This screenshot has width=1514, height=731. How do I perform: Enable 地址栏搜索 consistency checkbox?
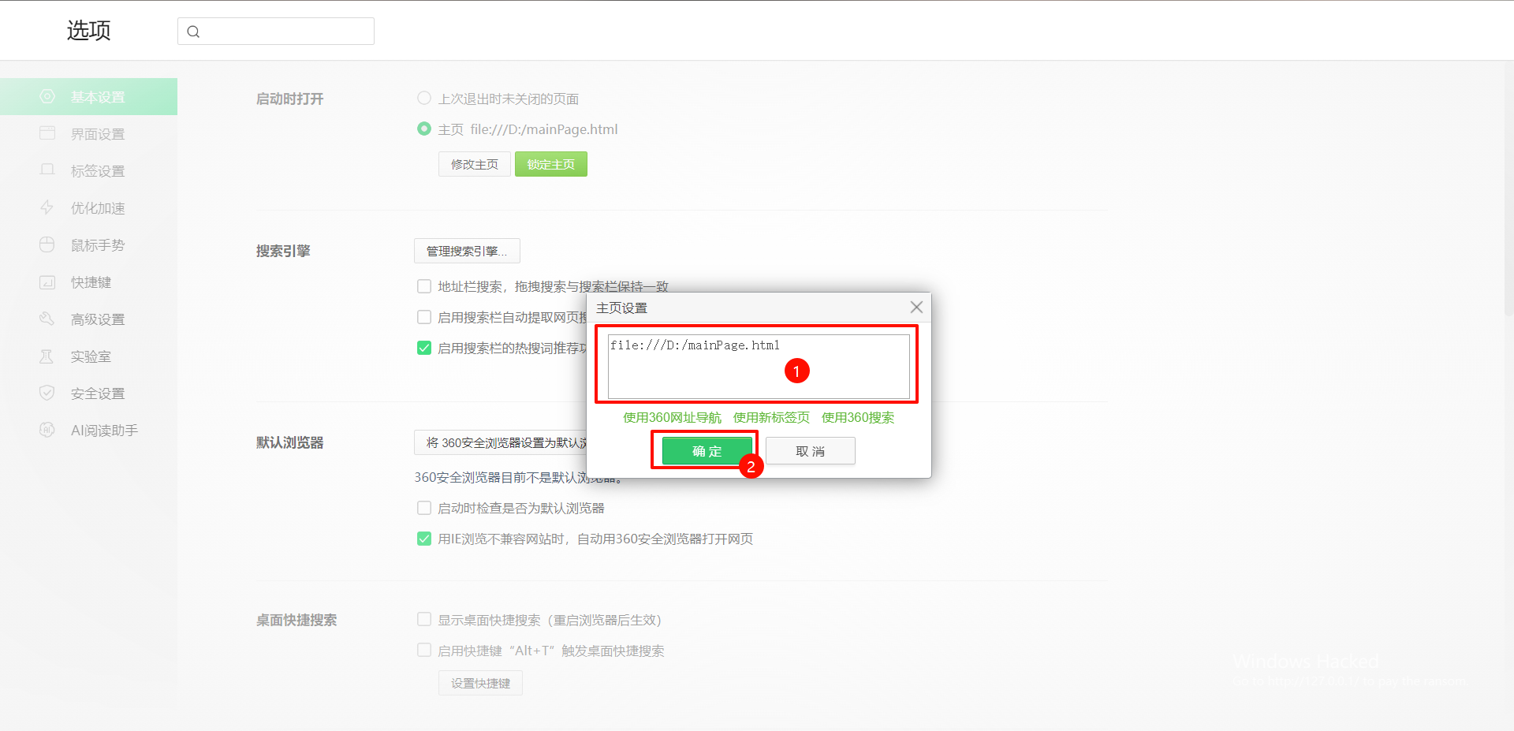point(424,286)
